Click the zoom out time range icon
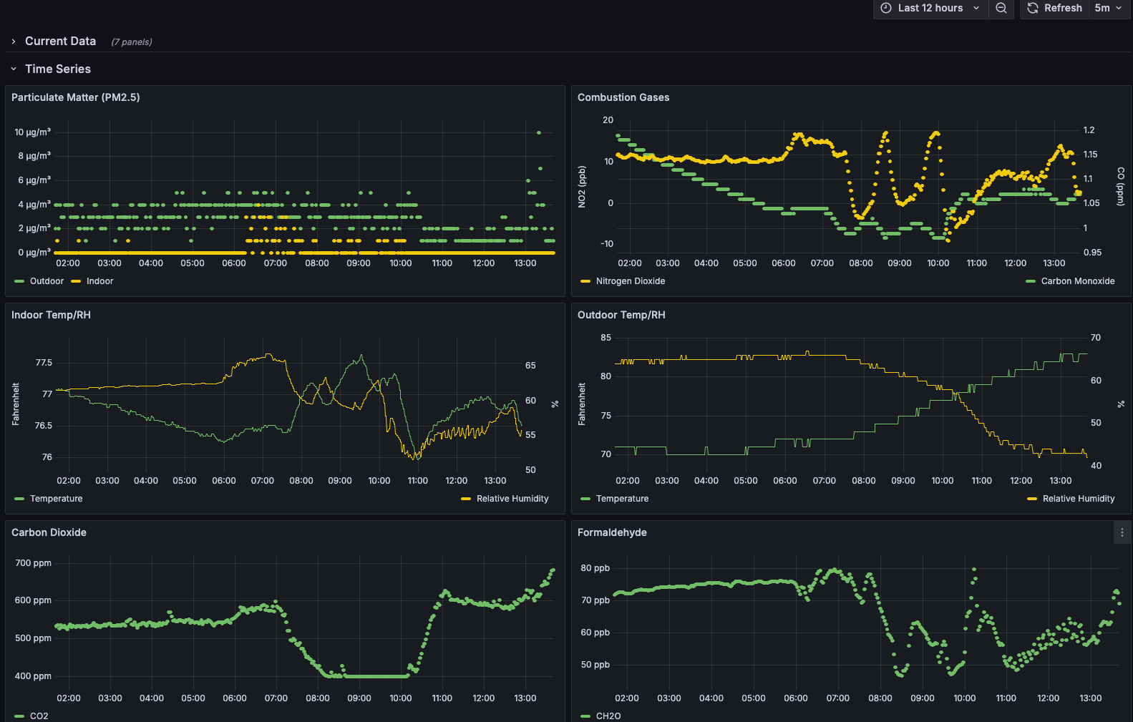1133x722 pixels. pos(1001,8)
